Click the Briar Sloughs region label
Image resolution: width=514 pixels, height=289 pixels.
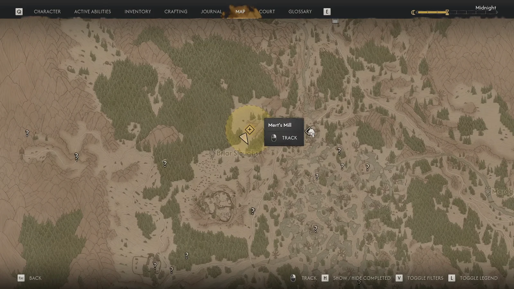pos(237,153)
